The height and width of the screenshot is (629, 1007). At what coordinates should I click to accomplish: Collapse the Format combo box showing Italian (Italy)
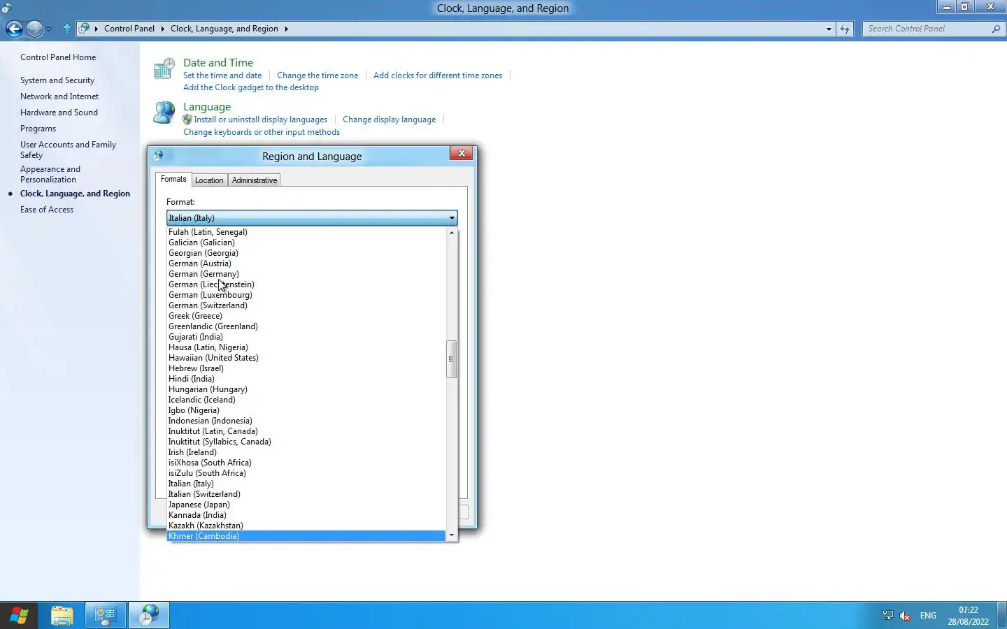tap(312, 218)
